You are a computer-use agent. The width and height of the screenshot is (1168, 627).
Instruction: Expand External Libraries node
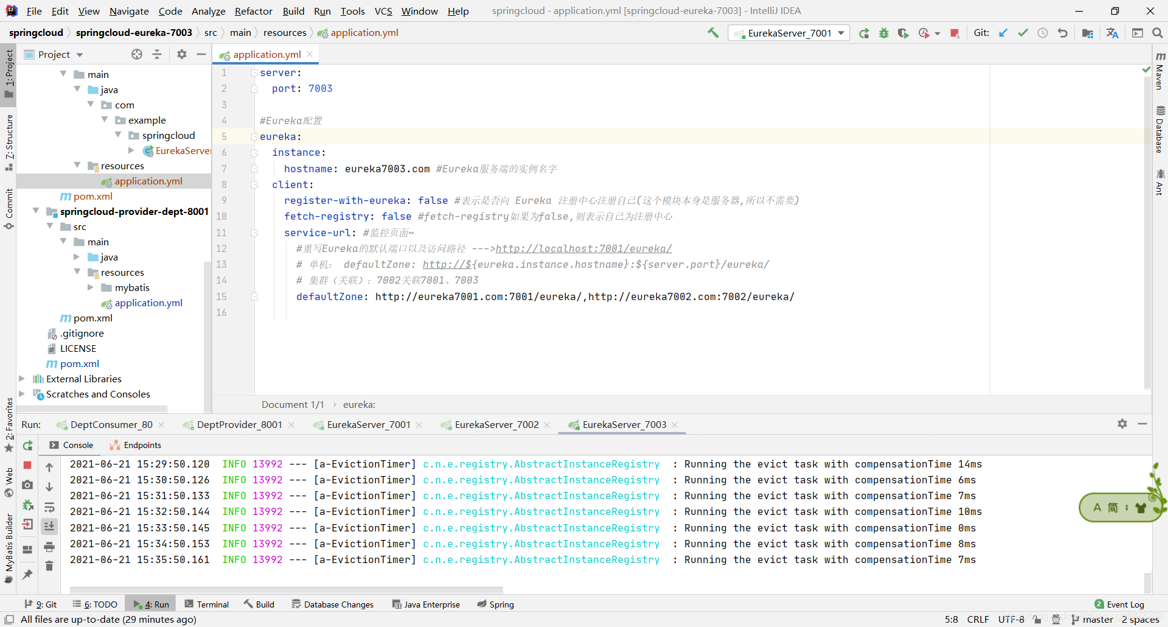coord(22,378)
